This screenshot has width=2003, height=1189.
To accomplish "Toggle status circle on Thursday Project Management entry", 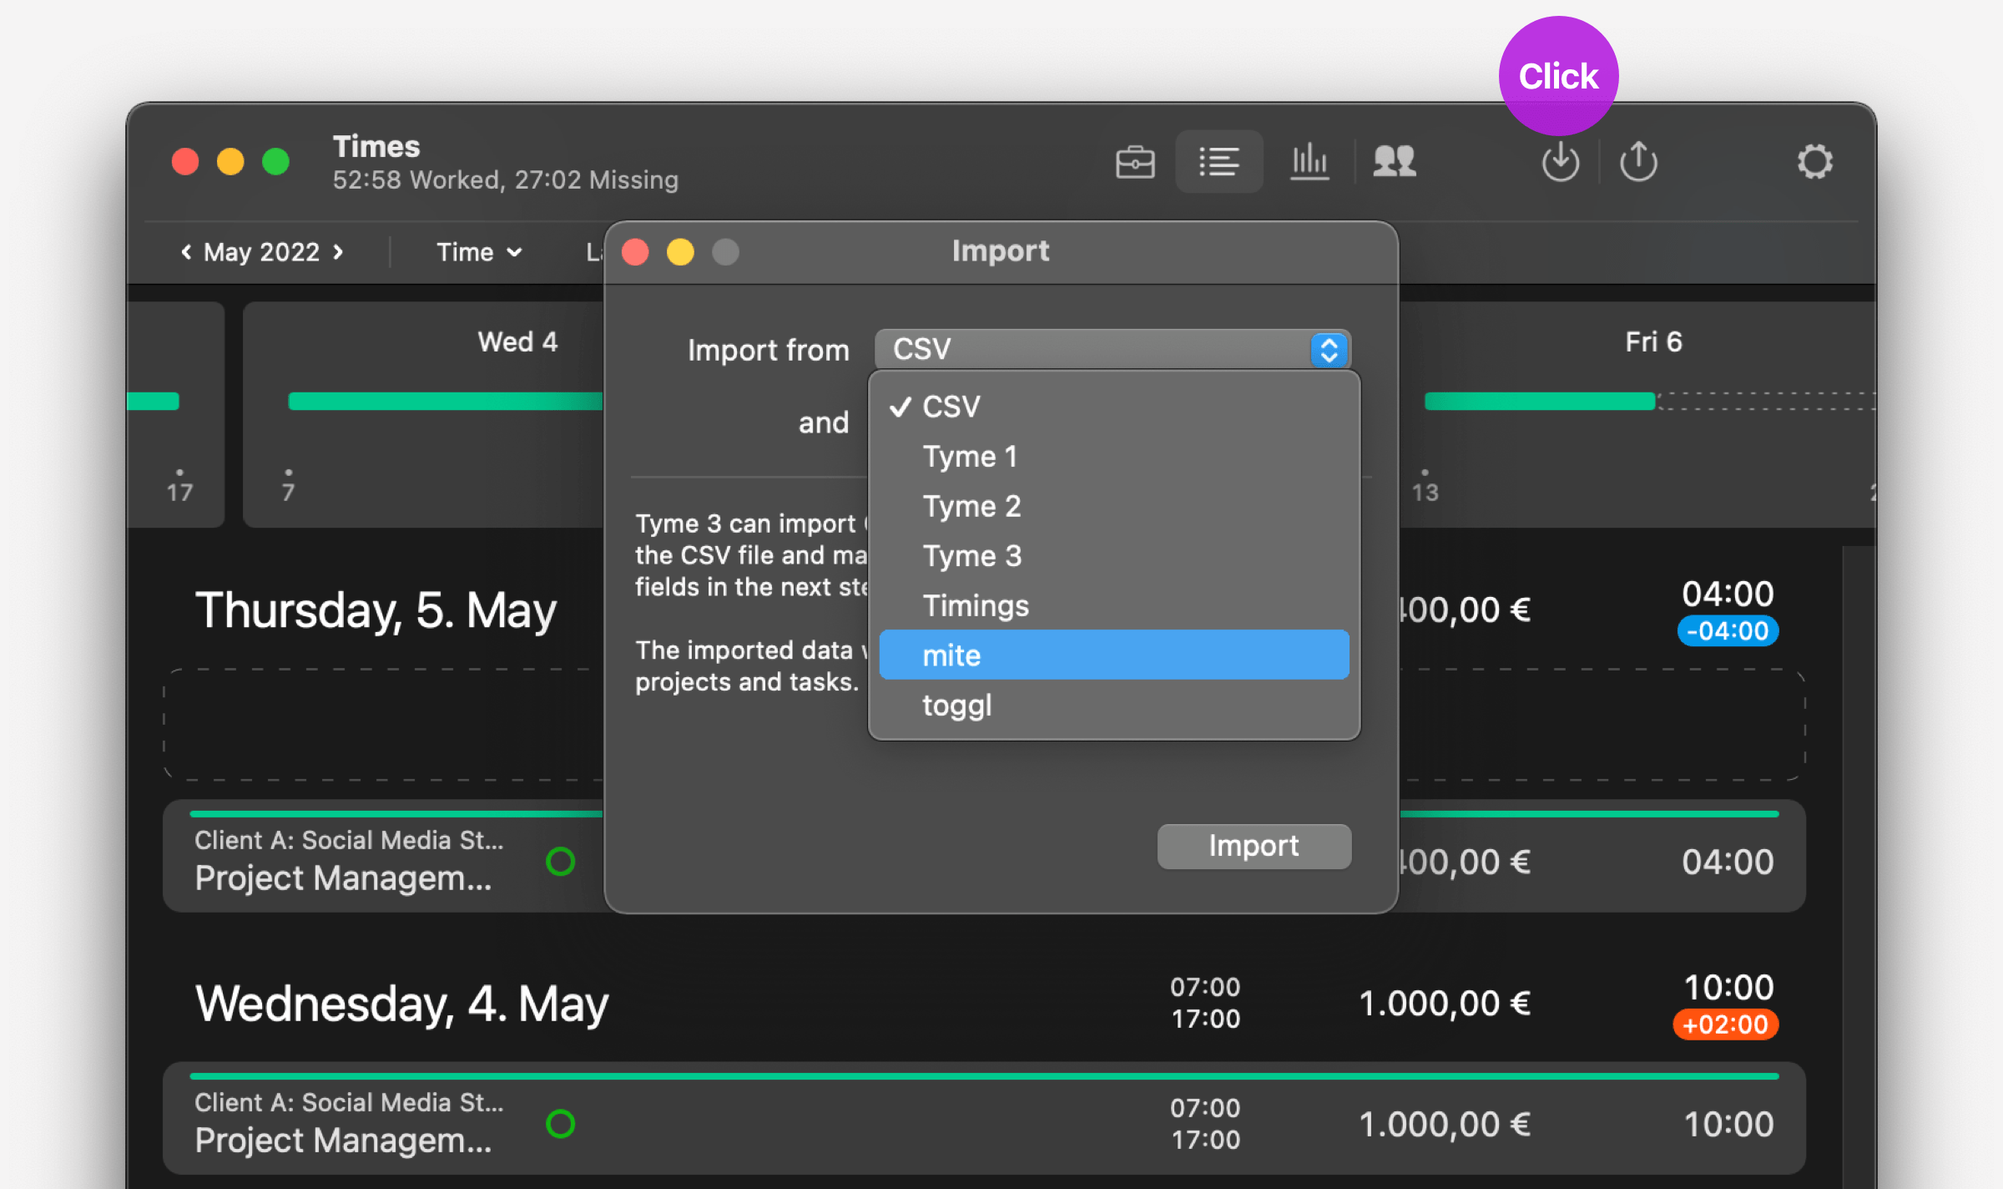I will click(560, 861).
